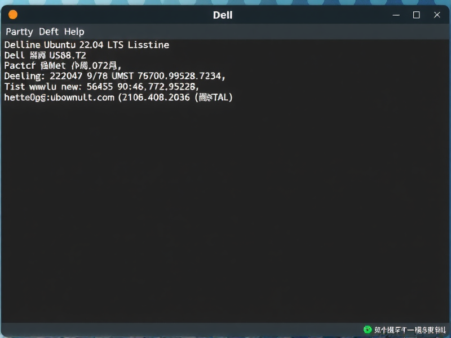Click the ubownult.com email address
The width and height of the screenshot is (451, 338).
point(59,97)
